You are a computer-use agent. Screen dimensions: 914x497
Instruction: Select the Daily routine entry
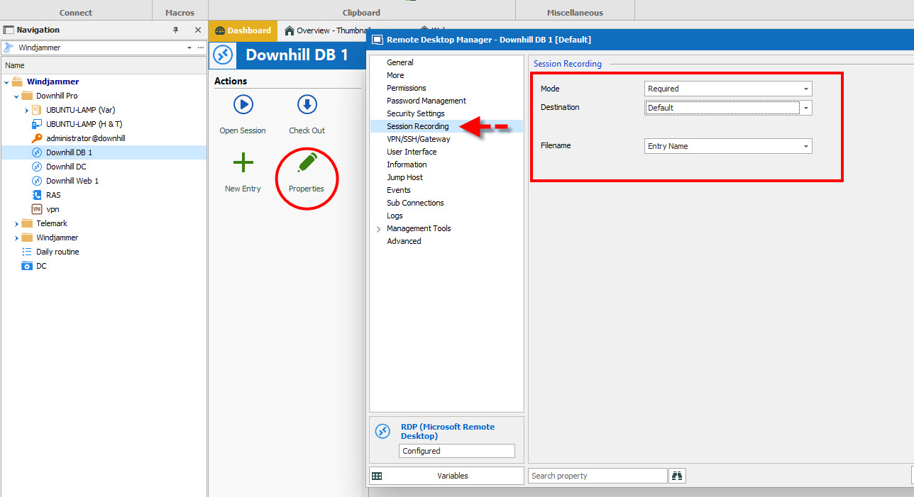point(57,252)
